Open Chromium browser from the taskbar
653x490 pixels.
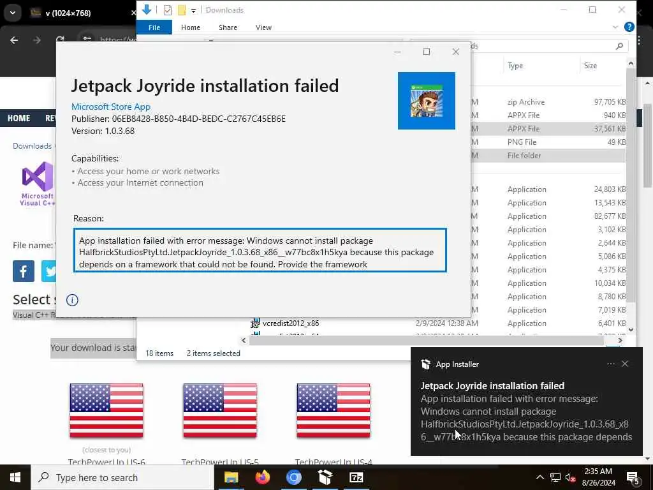293,477
